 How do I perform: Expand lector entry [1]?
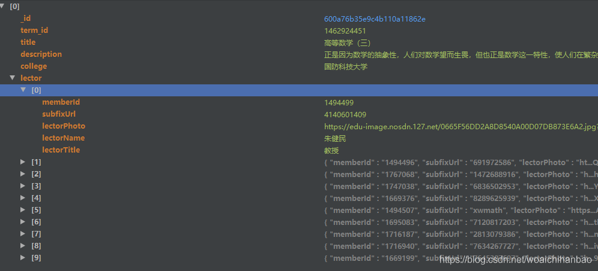pos(23,162)
